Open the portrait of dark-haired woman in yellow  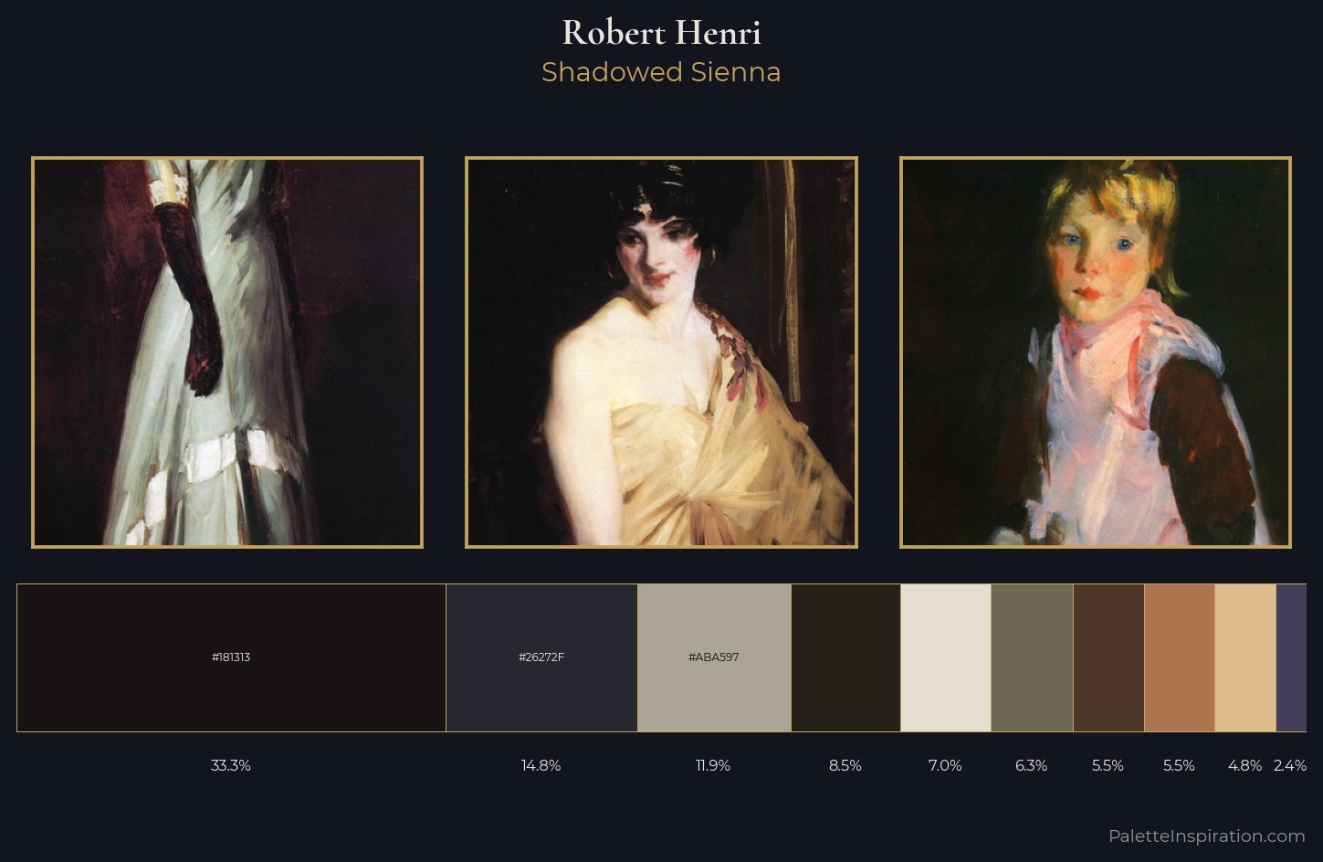[x=661, y=352]
